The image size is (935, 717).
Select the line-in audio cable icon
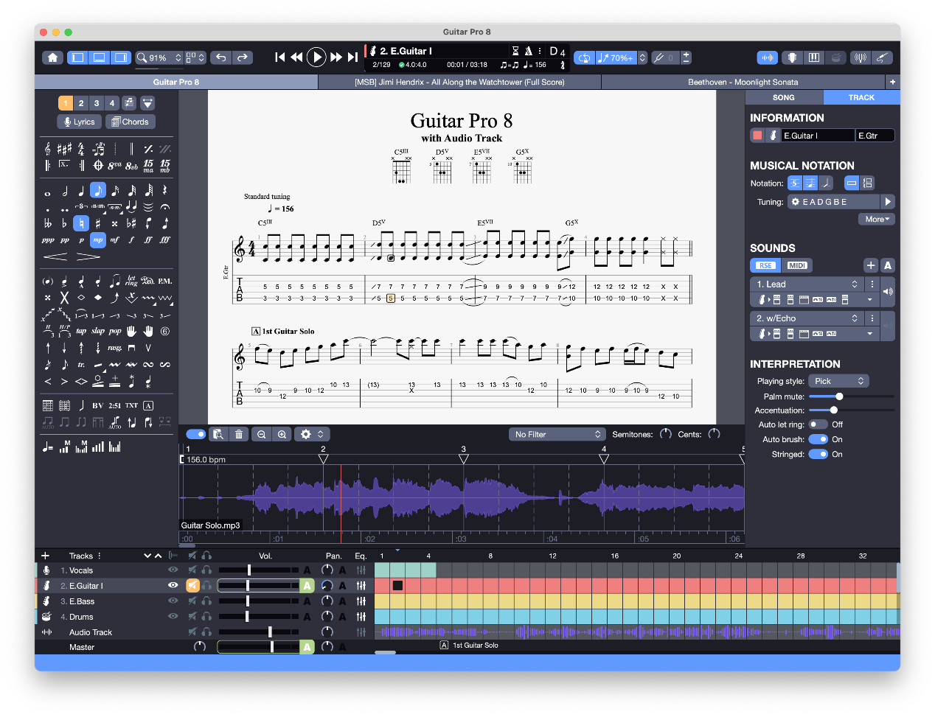pyautogui.click(x=883, y=57)
